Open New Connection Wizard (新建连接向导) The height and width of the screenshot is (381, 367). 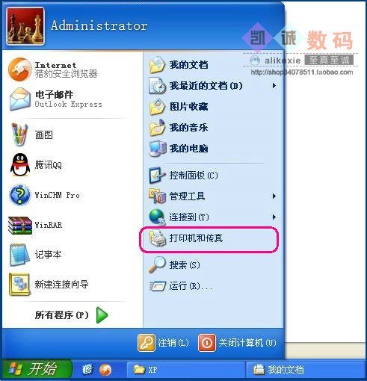[x=19, y=285]
